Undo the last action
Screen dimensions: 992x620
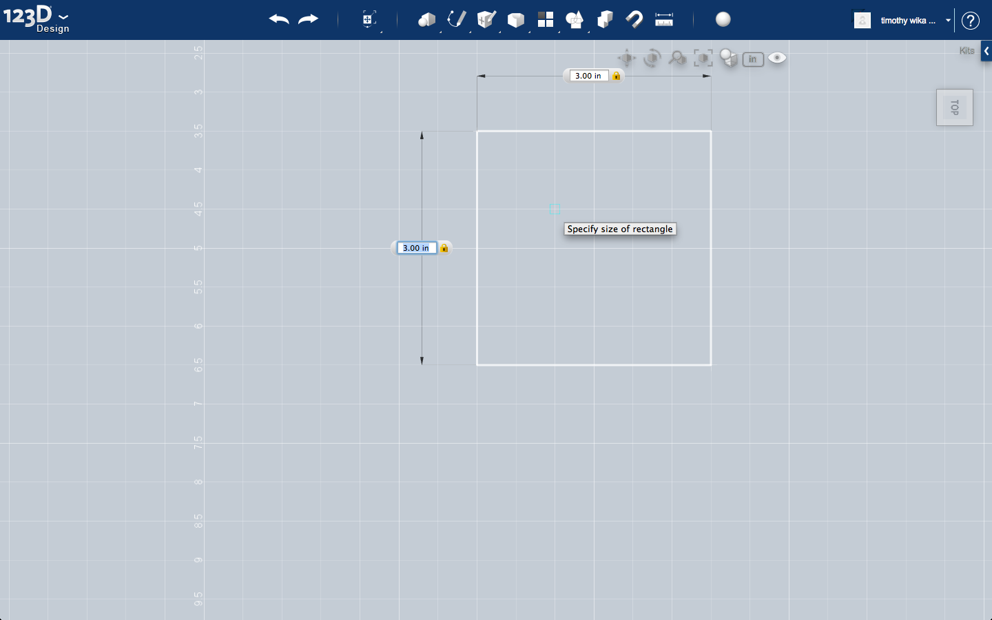pyautogui.click(x=279, y=19)
